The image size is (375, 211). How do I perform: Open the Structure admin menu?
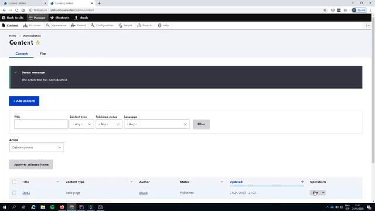pyautogui.click(x=32, y=25)
